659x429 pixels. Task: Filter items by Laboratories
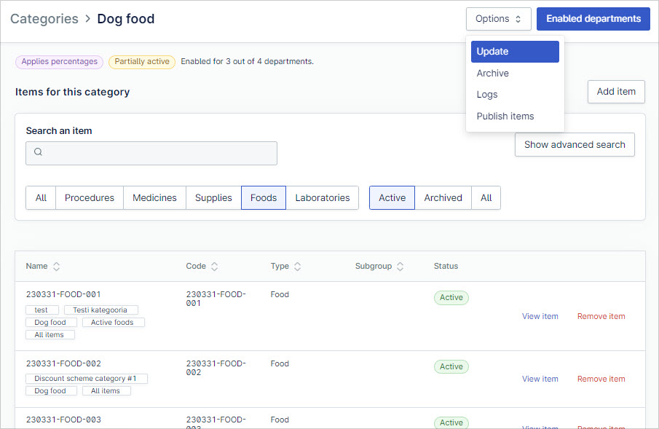point(323,197)
